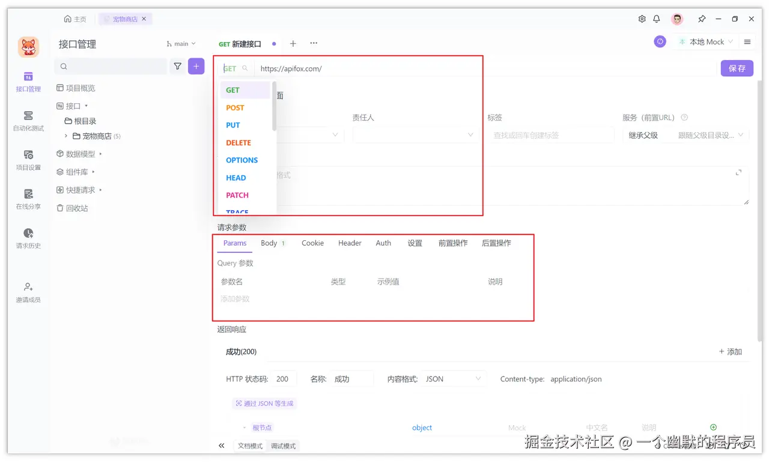Switch to the Cookie tab
This screenshot has width=769, height=463.
pyautogui.click(x=312, y=243)
